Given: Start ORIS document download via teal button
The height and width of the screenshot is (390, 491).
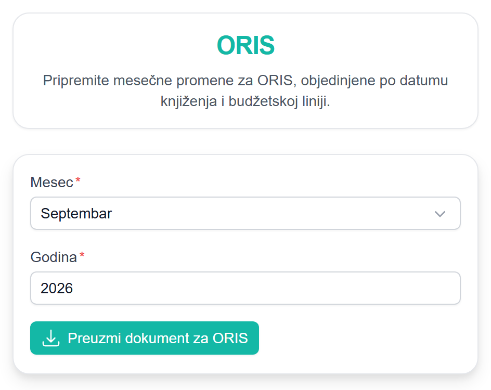Looking at the screenshot, I should point(145,338).
